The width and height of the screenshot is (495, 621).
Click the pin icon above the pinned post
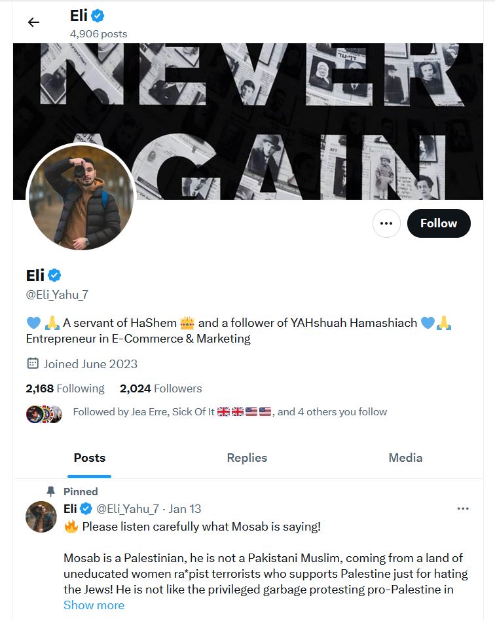[50, 491]
